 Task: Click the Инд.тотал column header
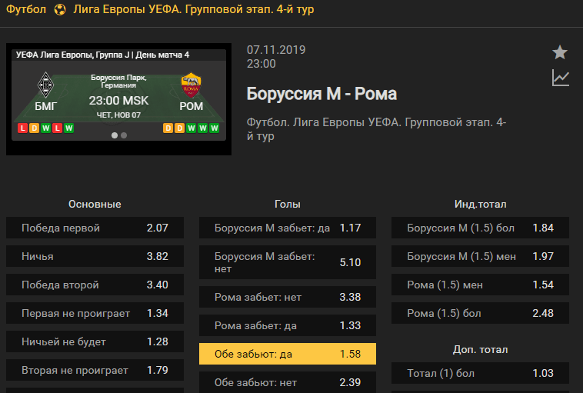[x=480, y=204]
